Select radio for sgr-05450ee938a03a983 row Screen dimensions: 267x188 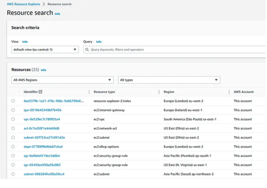13,165
